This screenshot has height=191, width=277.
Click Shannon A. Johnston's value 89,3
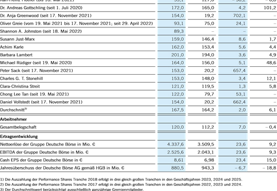(179, 31)
